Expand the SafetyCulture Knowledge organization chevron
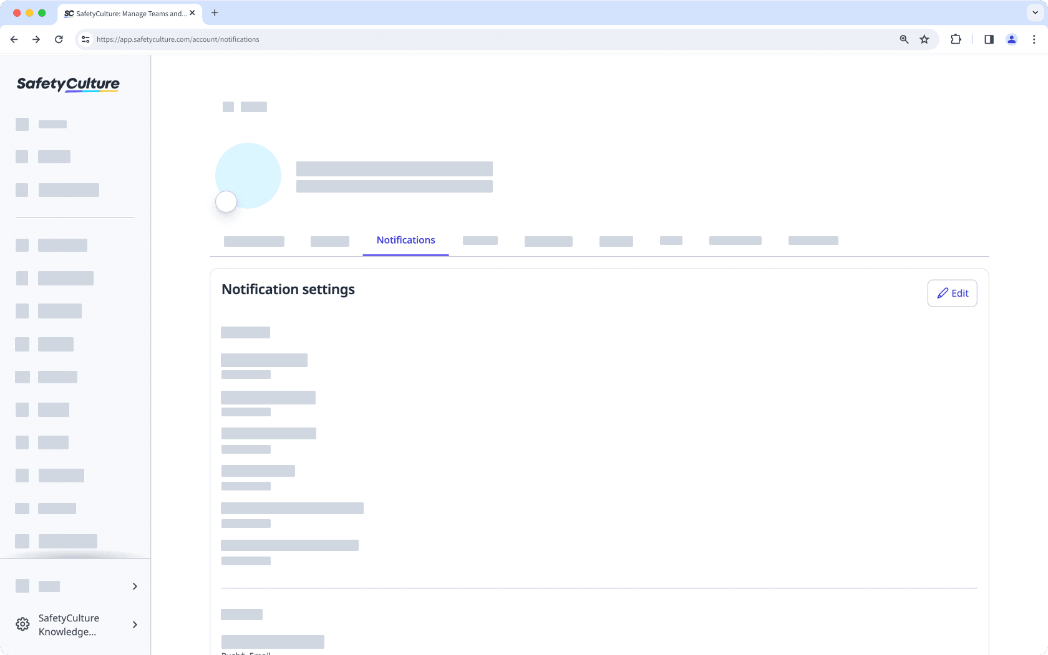The height and width of the screenshot is (655, 1048). point(135,624)
